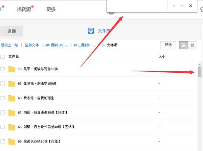This screenshot has width=203, height=151.
Task: Click the 返回上一级 link
Action: point(9,45)
